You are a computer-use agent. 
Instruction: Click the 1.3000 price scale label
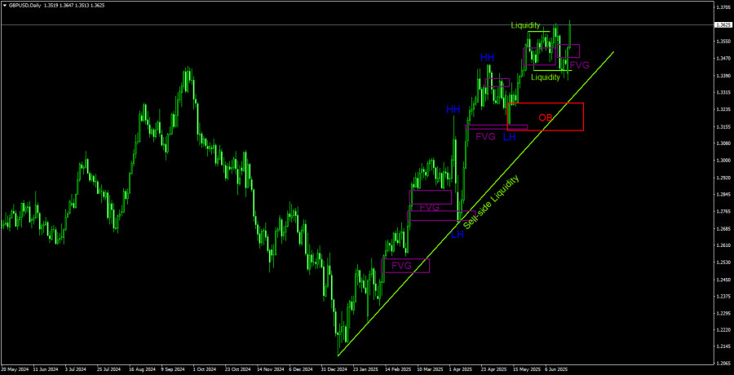(x=723, y=161)
